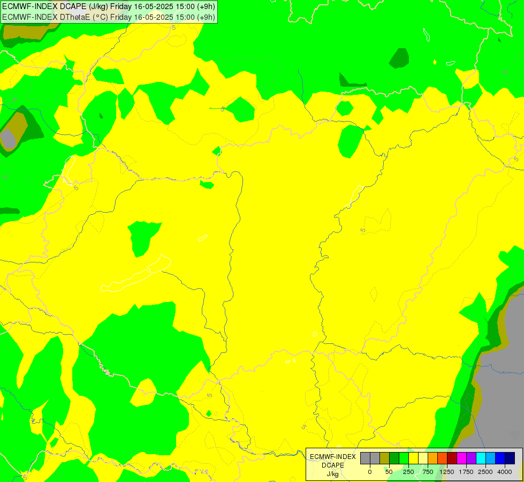Click the ECMWF-INDEX label in the legend
This screenshot has width=524, height=482.
pyautogui.click(x=333, y=457)
